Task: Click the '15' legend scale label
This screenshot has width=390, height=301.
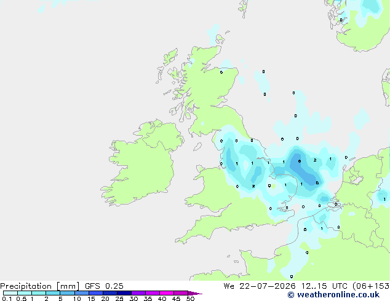Action: pos(91,299)
